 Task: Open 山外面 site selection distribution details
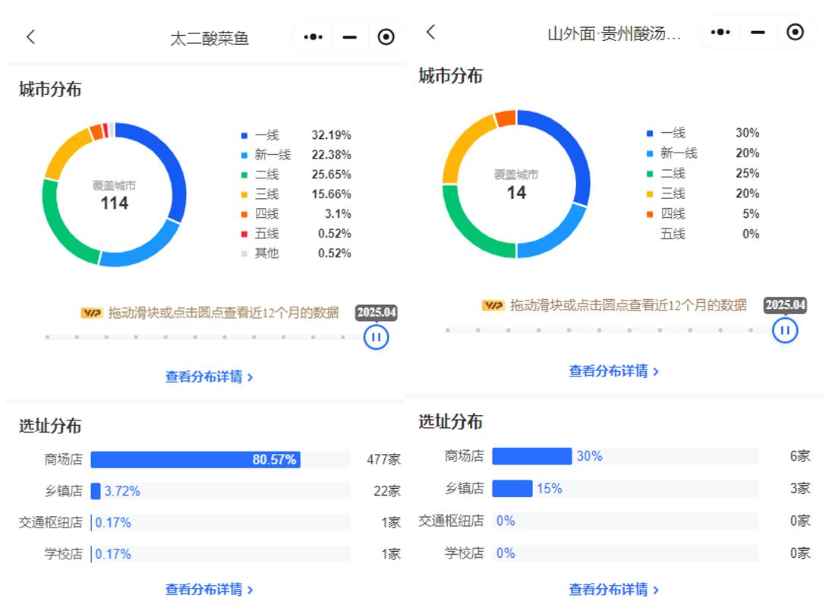point(613,589)
